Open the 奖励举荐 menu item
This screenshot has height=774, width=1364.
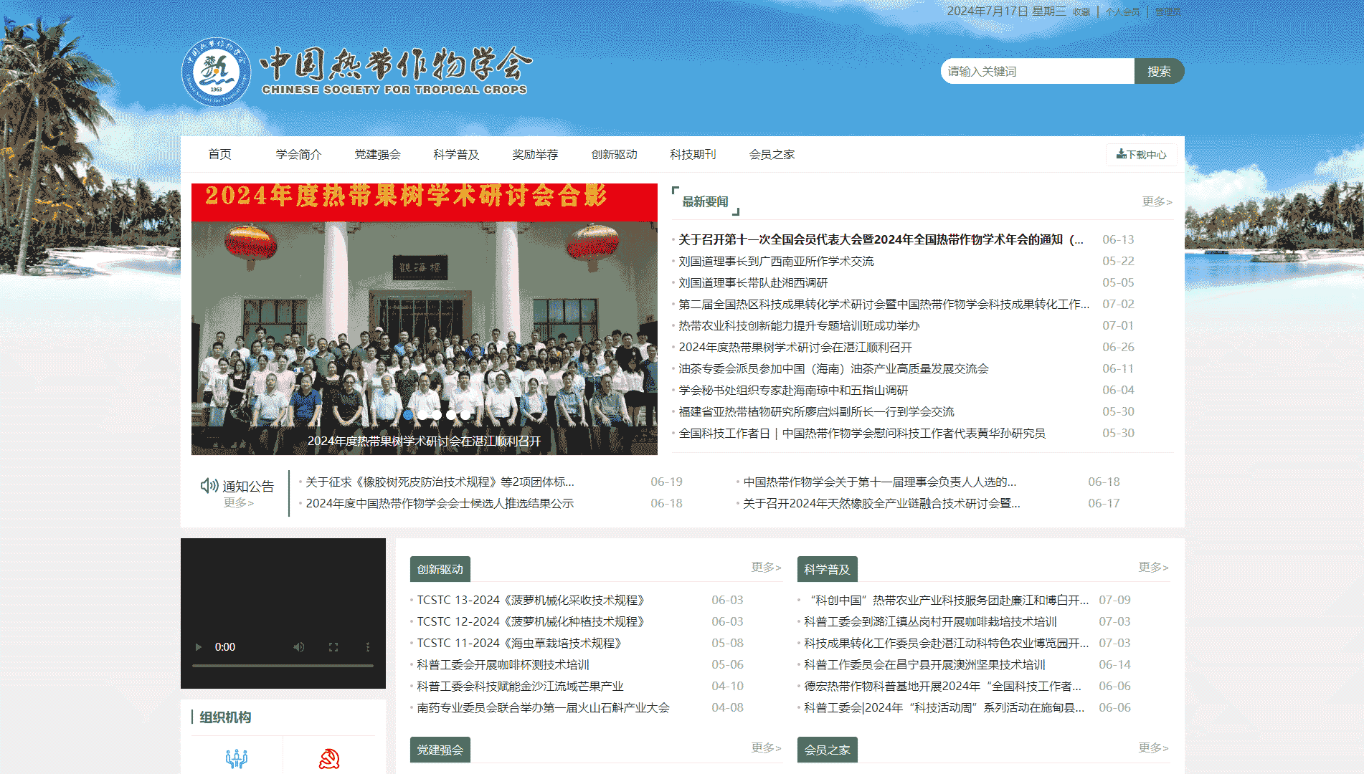point(536,155)
